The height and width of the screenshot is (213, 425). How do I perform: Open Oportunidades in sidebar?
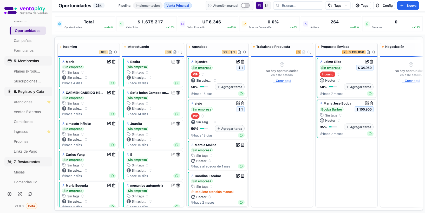[x=28, y=31]
